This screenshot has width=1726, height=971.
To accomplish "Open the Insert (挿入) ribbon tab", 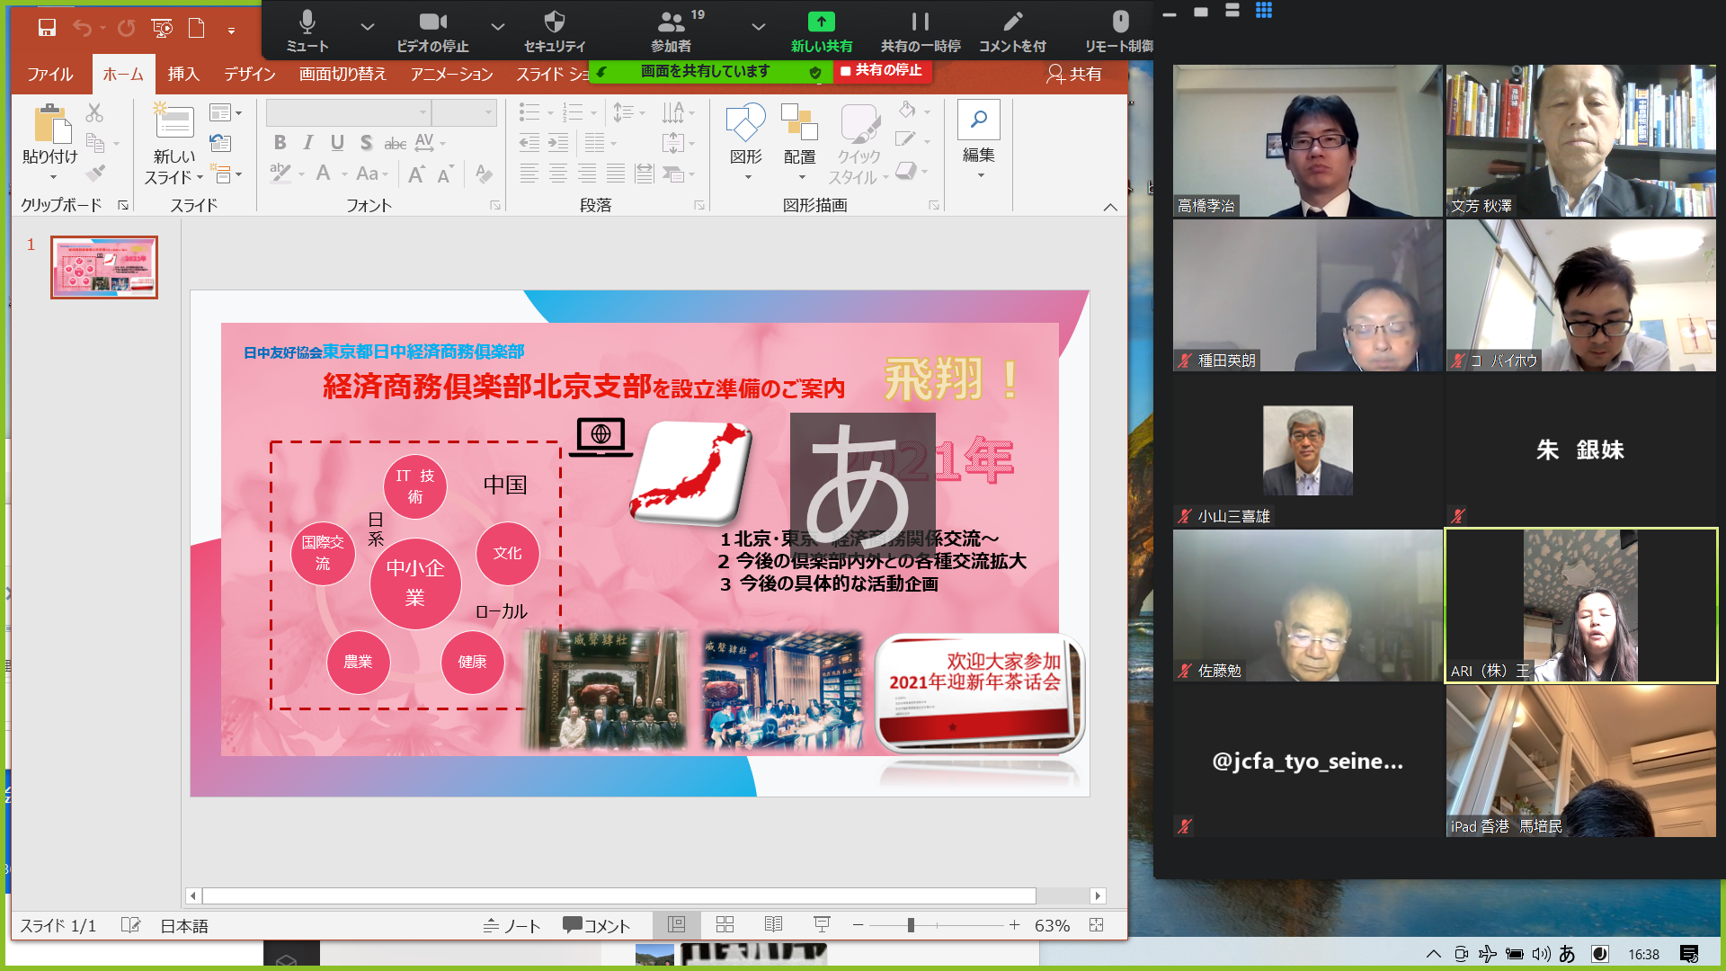I will point(182,75).
